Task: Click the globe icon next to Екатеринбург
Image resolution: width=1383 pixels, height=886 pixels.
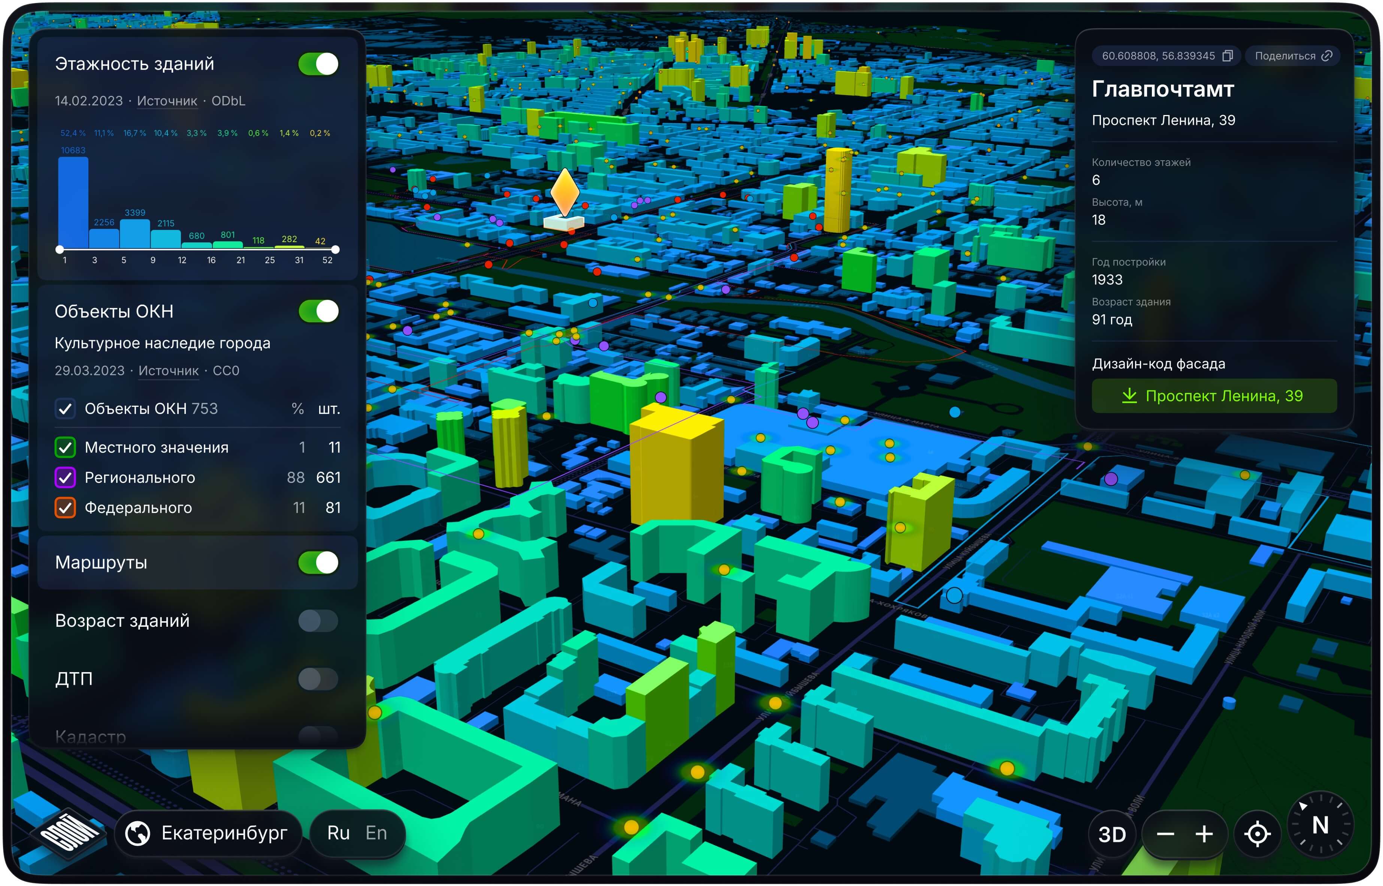Action: [x=137, y=832]
